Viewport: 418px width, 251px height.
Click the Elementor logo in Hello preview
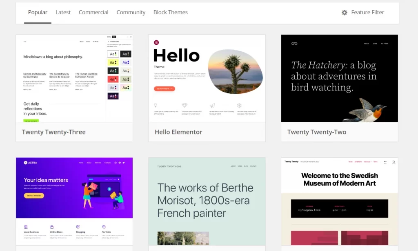pos(156,42)
